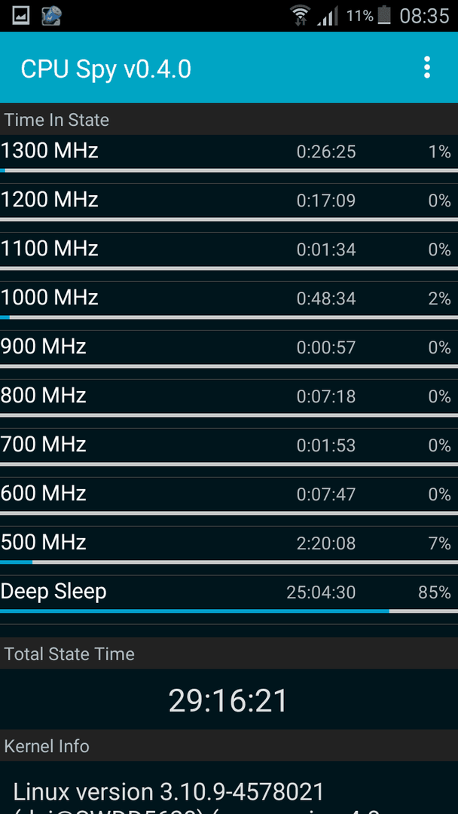Viewport: 458px width, 814px height.
Task: Tap the CPU Spy v0.4.0 title
Action: coord(106,69)
